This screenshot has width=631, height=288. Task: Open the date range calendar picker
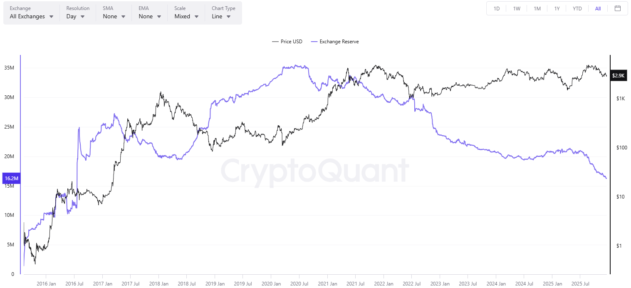(618, 8)
